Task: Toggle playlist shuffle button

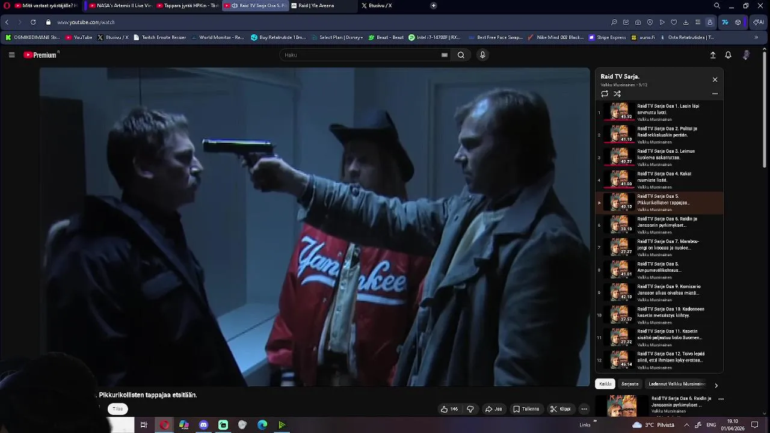Action: [x=617, y=94]
